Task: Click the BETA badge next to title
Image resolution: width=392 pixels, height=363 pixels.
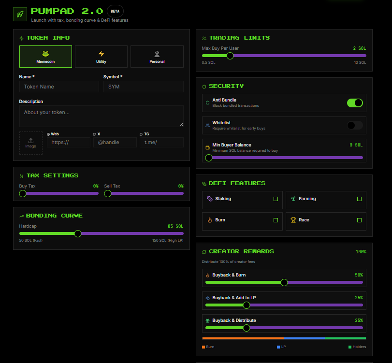Action: 115,11
